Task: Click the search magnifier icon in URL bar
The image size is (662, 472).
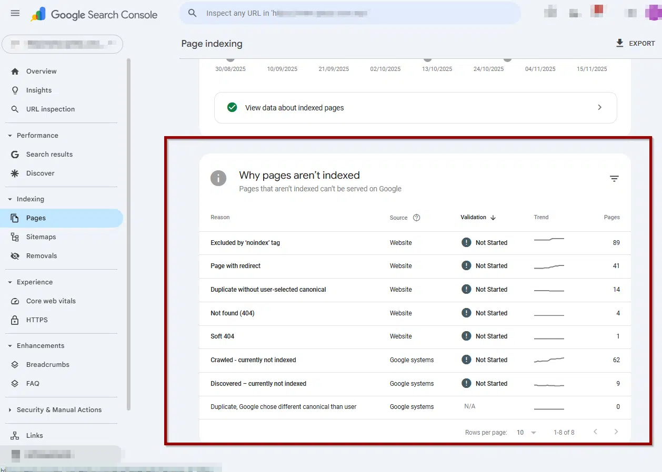Action: [193, 13]
